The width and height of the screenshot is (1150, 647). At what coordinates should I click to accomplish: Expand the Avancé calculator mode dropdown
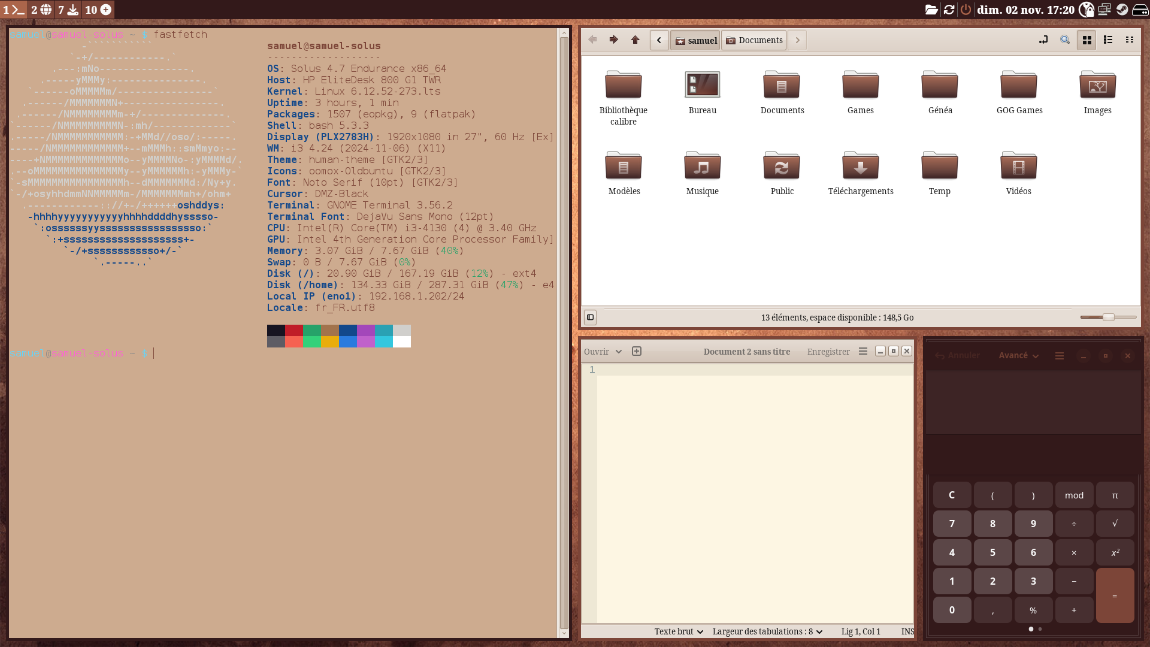tap(1018, 356)
